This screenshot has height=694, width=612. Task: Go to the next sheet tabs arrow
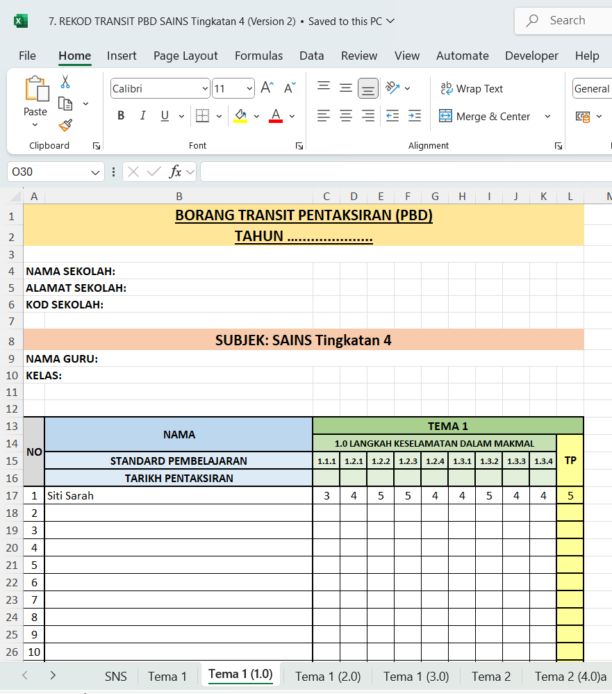pyautogui.click(x=53, y=675)
